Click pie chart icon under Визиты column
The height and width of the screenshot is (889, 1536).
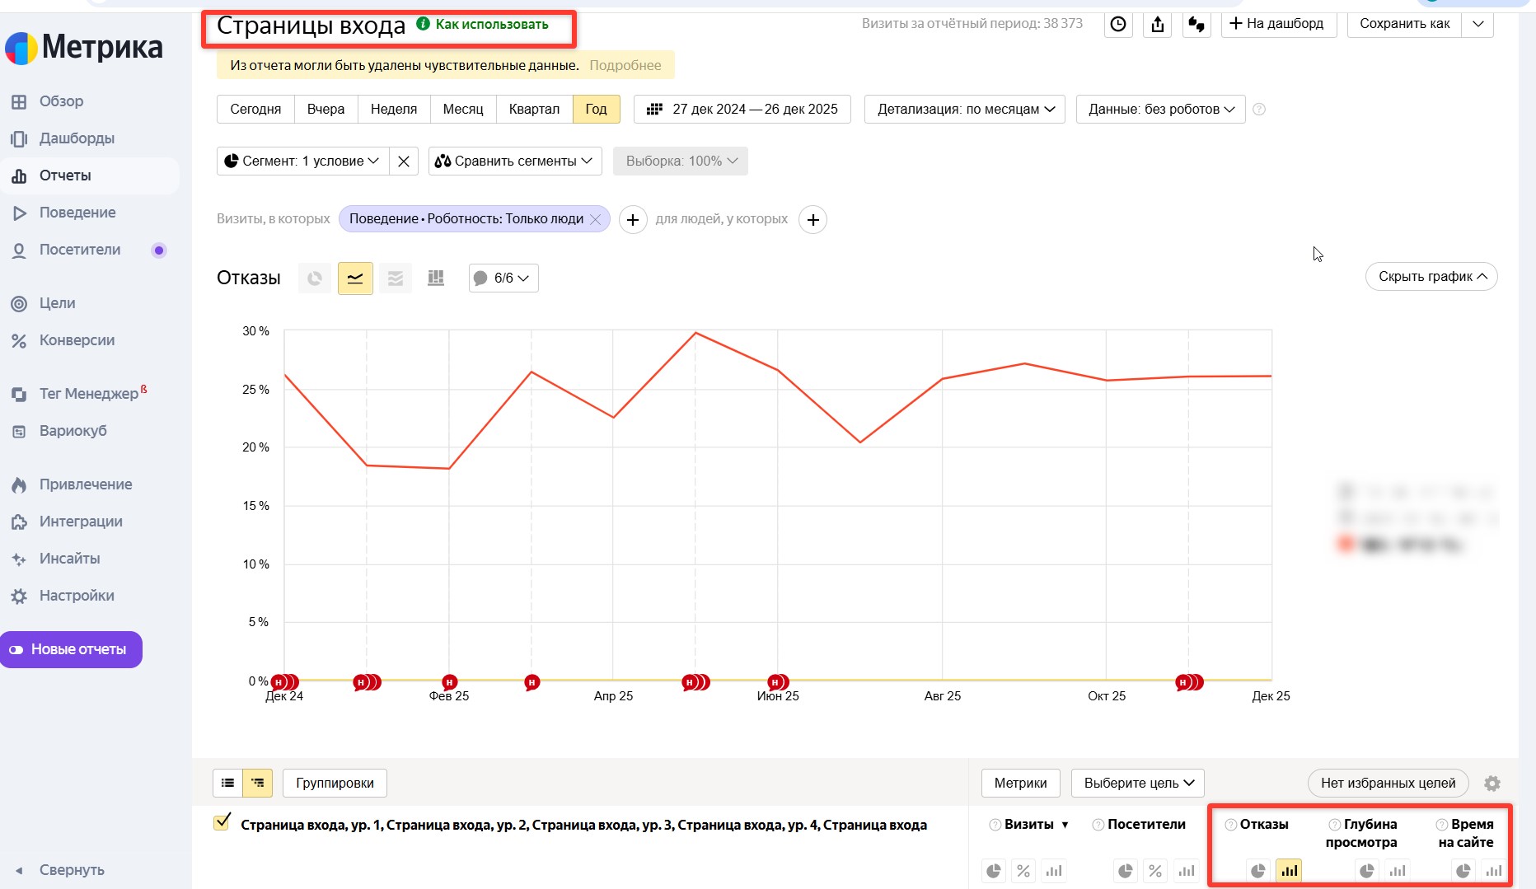[994, 871]
